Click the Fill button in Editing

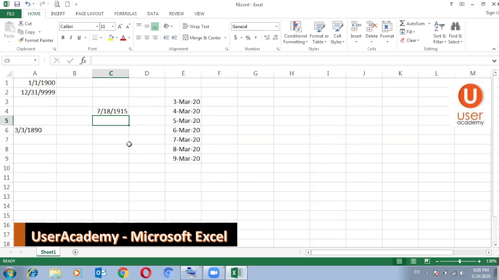(x=407, y=32)
